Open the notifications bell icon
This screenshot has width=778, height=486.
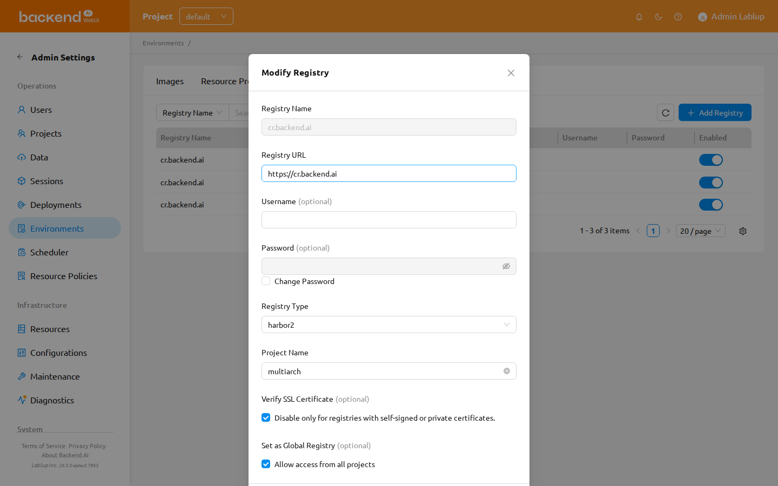(639, 17)
